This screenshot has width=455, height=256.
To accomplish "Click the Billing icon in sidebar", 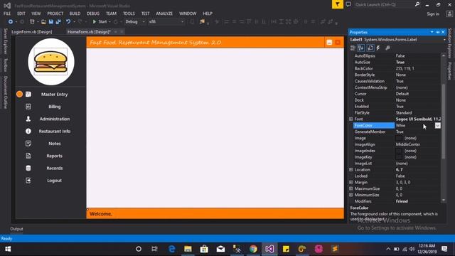I will (28, 107).
